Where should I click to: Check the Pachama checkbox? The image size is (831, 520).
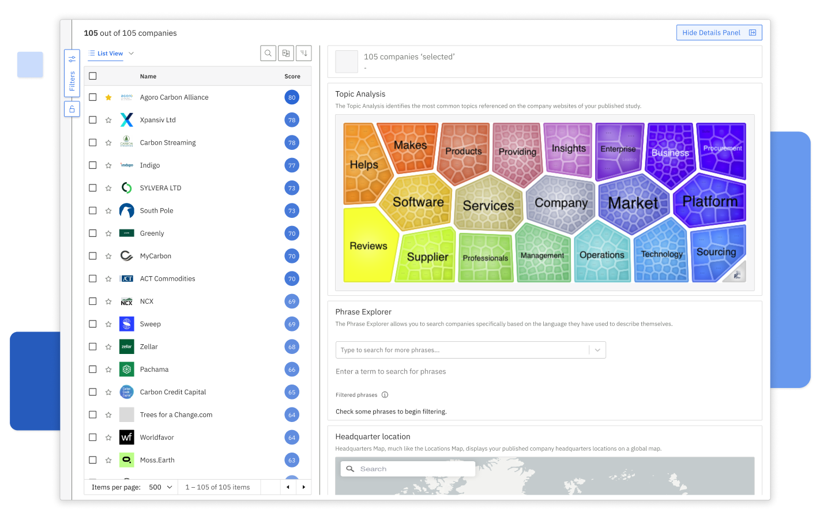(93, 370)
